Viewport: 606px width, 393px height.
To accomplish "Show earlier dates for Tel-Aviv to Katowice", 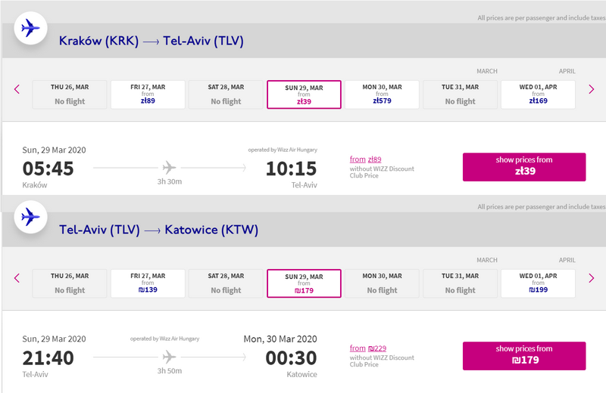I will click(x=17, y=278).
